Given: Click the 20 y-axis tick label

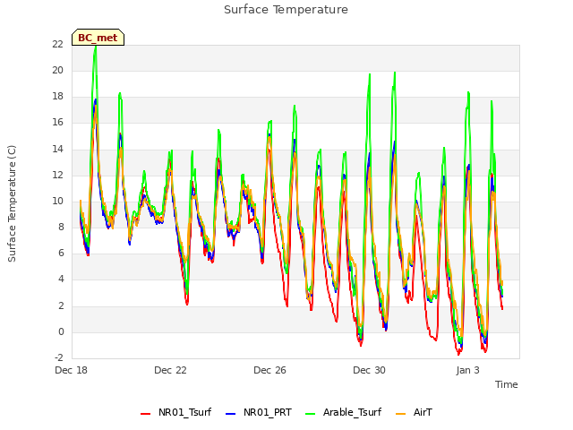Looking at the screenshot, I should [x=57, y=71].
